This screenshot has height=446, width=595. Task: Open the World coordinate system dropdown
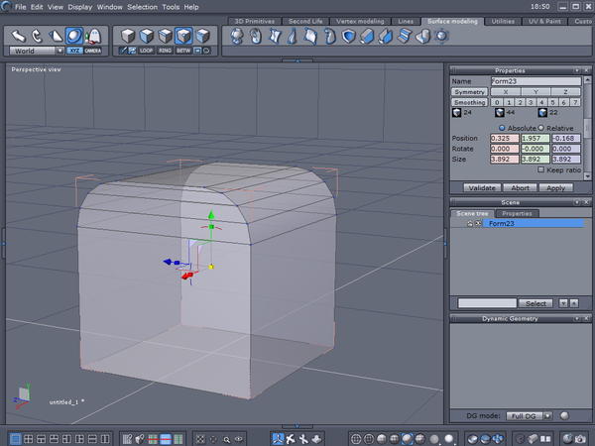pos(37,50)
